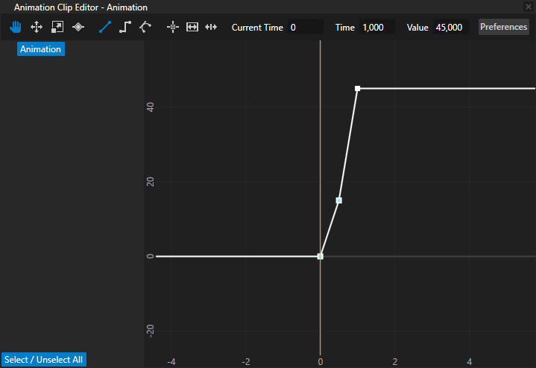Set Bezier curve interpolation mode
The height and width of the screenshot is (368, 536).
tap(145, 27)
